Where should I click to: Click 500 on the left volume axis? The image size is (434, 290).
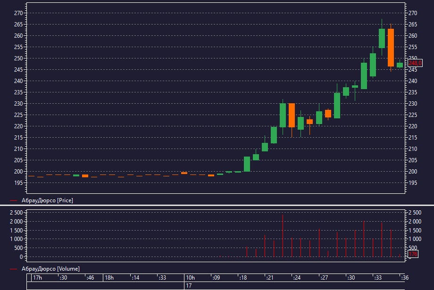(18, 248)
